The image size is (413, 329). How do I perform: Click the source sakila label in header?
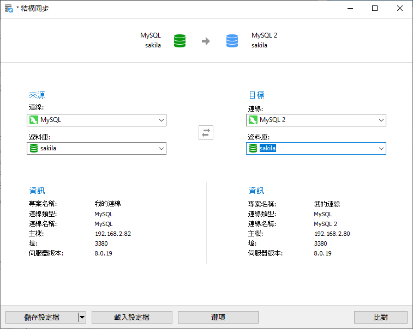(x=153, y=45)
